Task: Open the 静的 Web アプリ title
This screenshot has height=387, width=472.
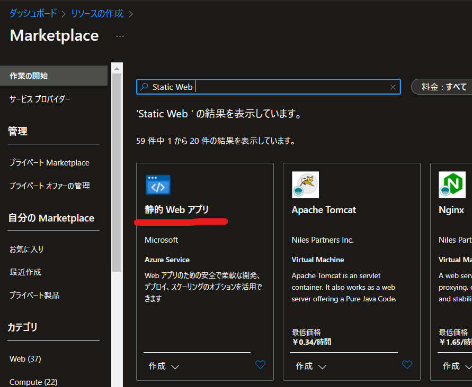Action: click(x=177, y=209)
